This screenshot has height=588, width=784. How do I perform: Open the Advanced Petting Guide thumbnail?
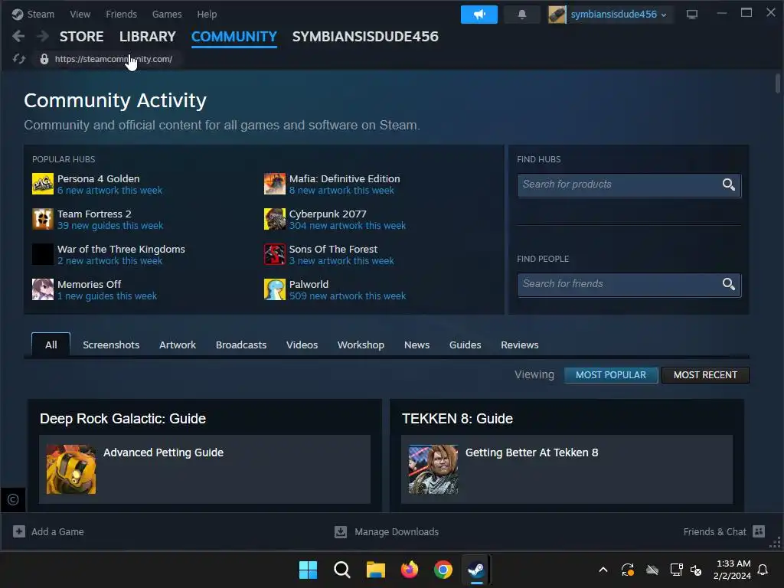click(x=71, y=469)
